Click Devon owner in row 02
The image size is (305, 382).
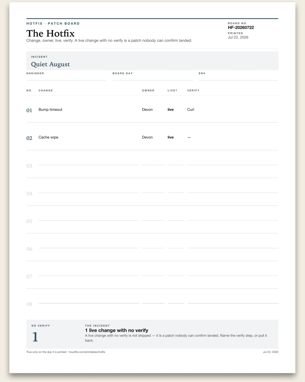pyautogui.click(x=147, y=137)
